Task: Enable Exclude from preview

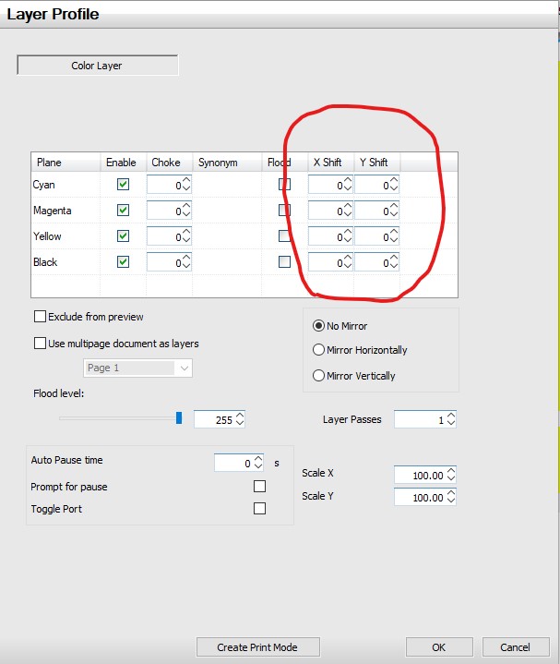Action: pos(40,317)
